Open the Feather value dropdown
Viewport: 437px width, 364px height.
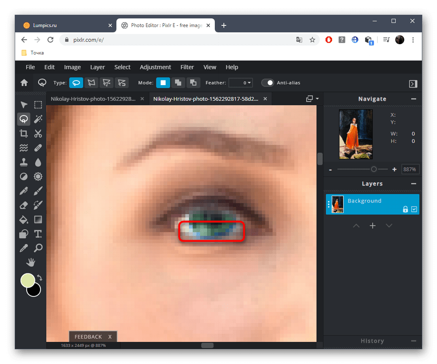(241, 83)
